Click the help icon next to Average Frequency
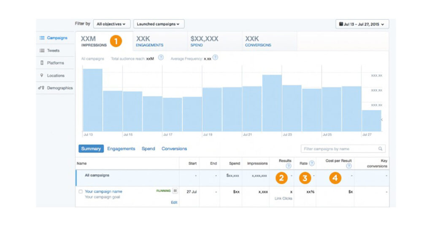This screenshot has height=226, width=432. coord(215,58)
